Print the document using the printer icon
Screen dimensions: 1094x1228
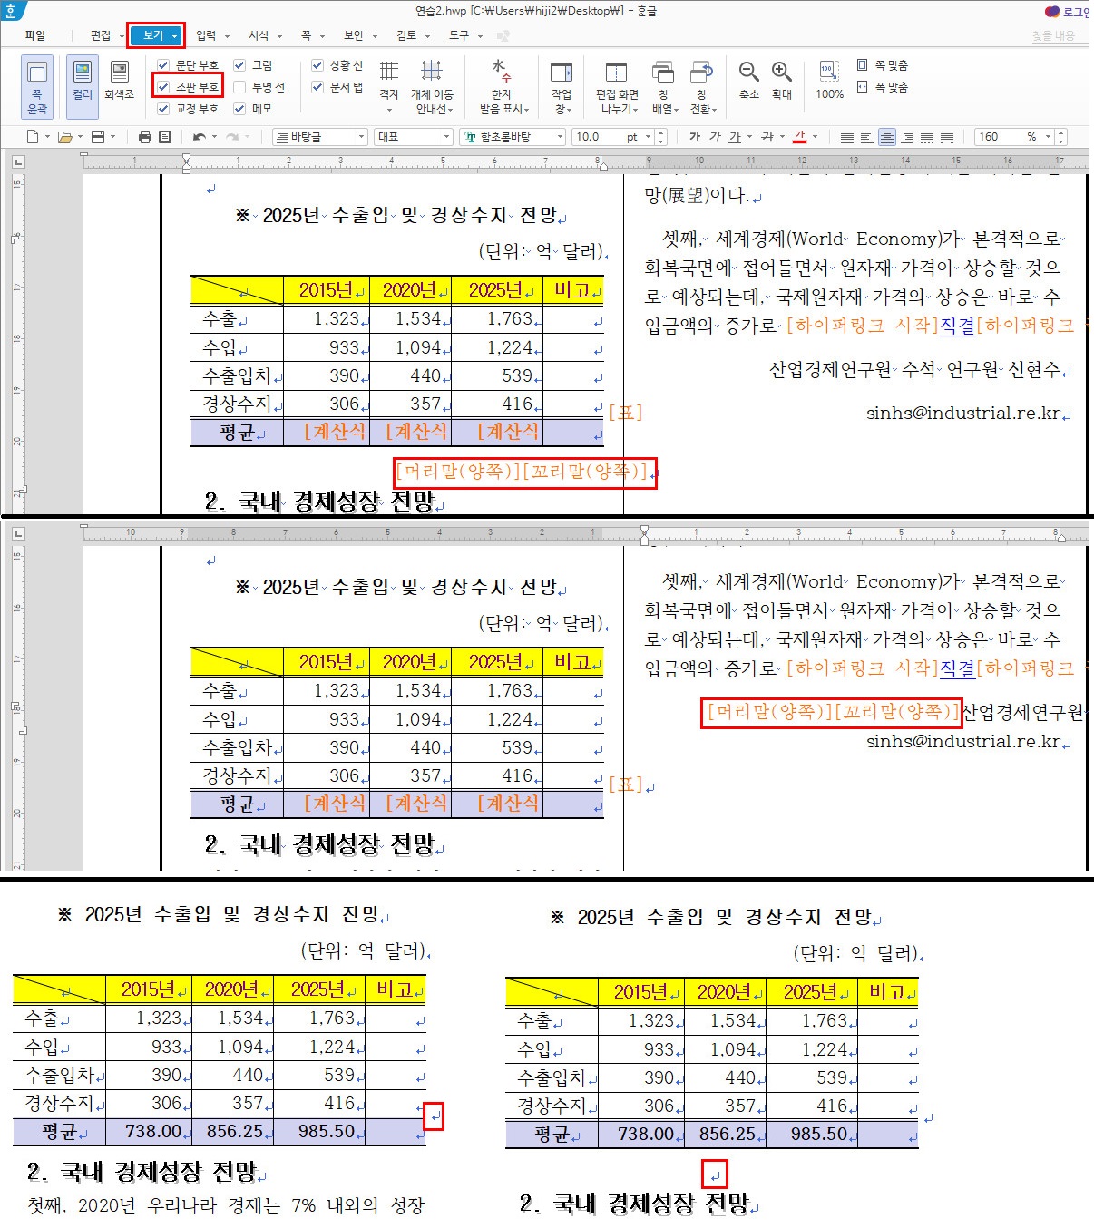pos(145,137)
